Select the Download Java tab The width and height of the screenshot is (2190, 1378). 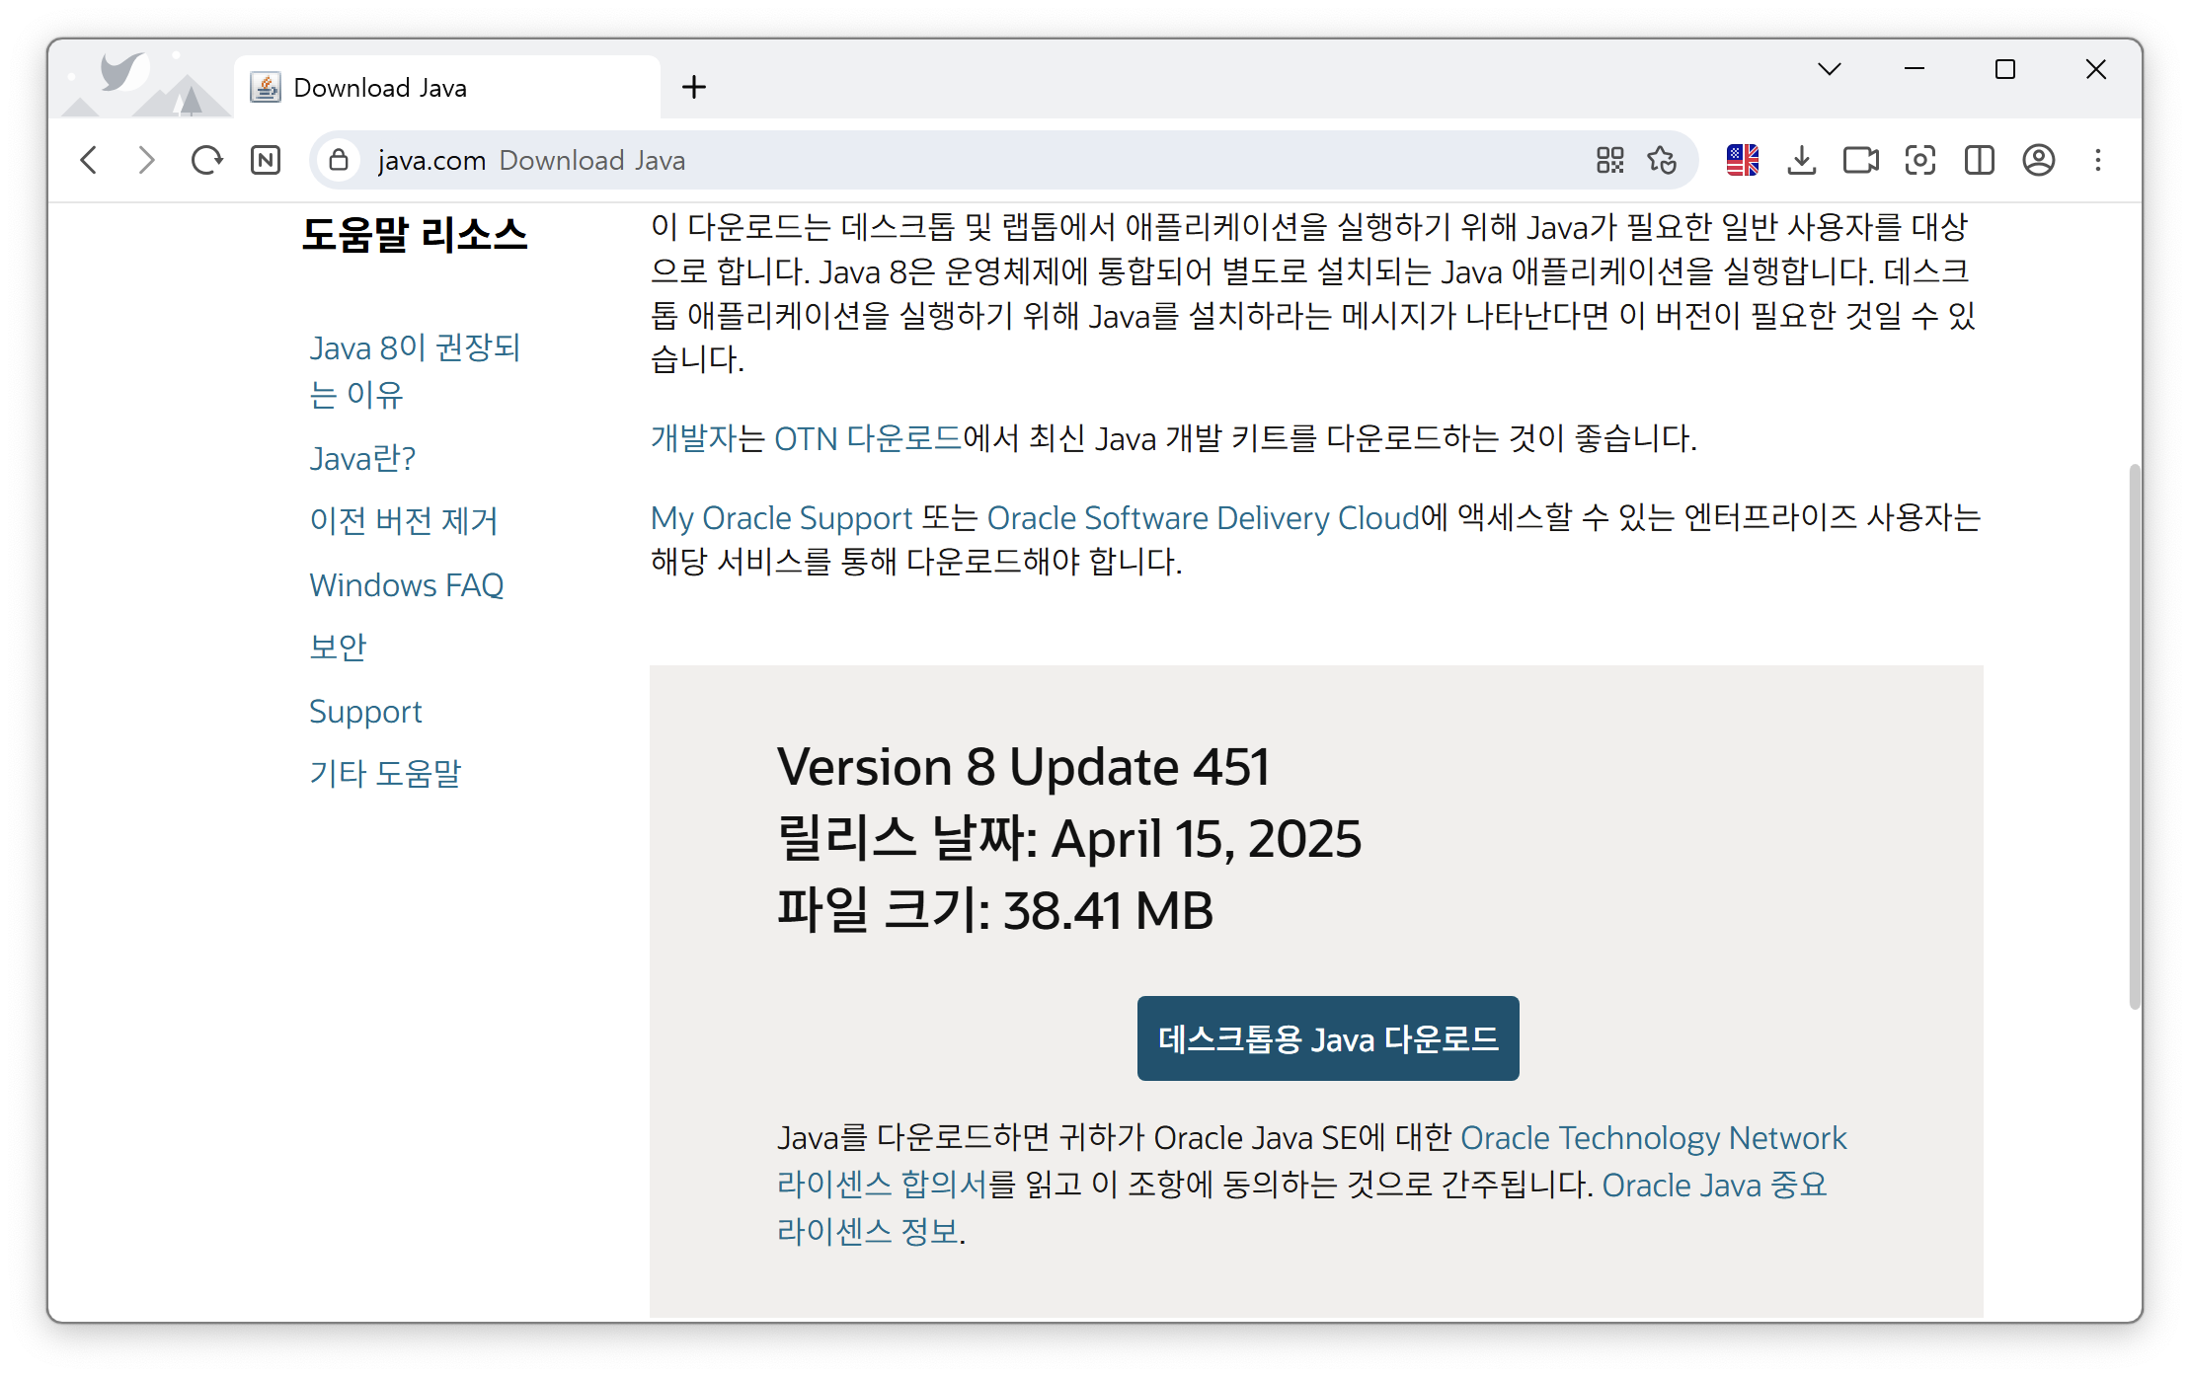[x=446, y=87]
